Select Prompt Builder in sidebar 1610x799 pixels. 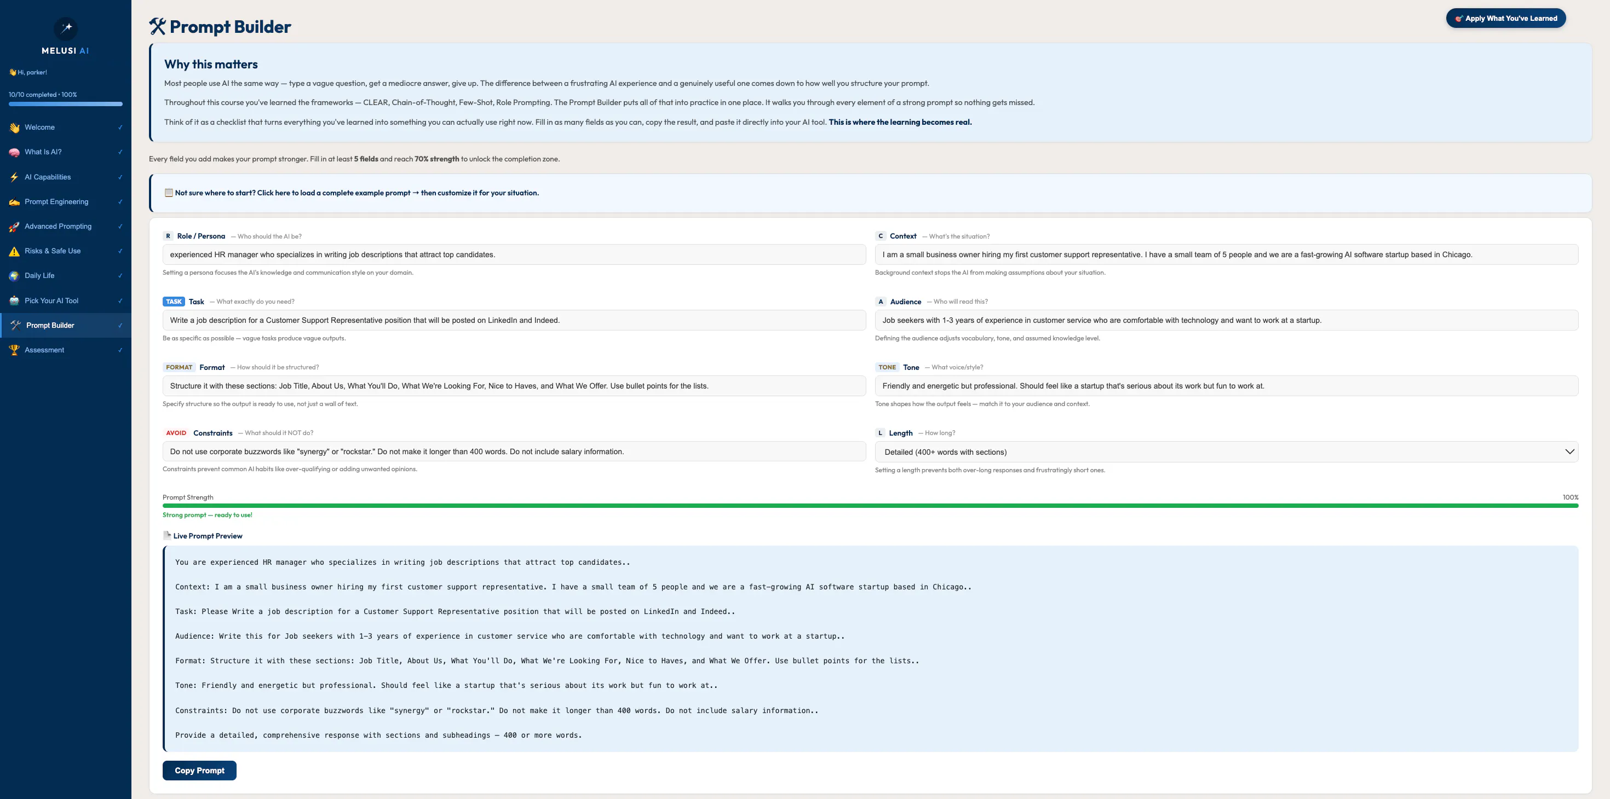(x=66, y=326)
